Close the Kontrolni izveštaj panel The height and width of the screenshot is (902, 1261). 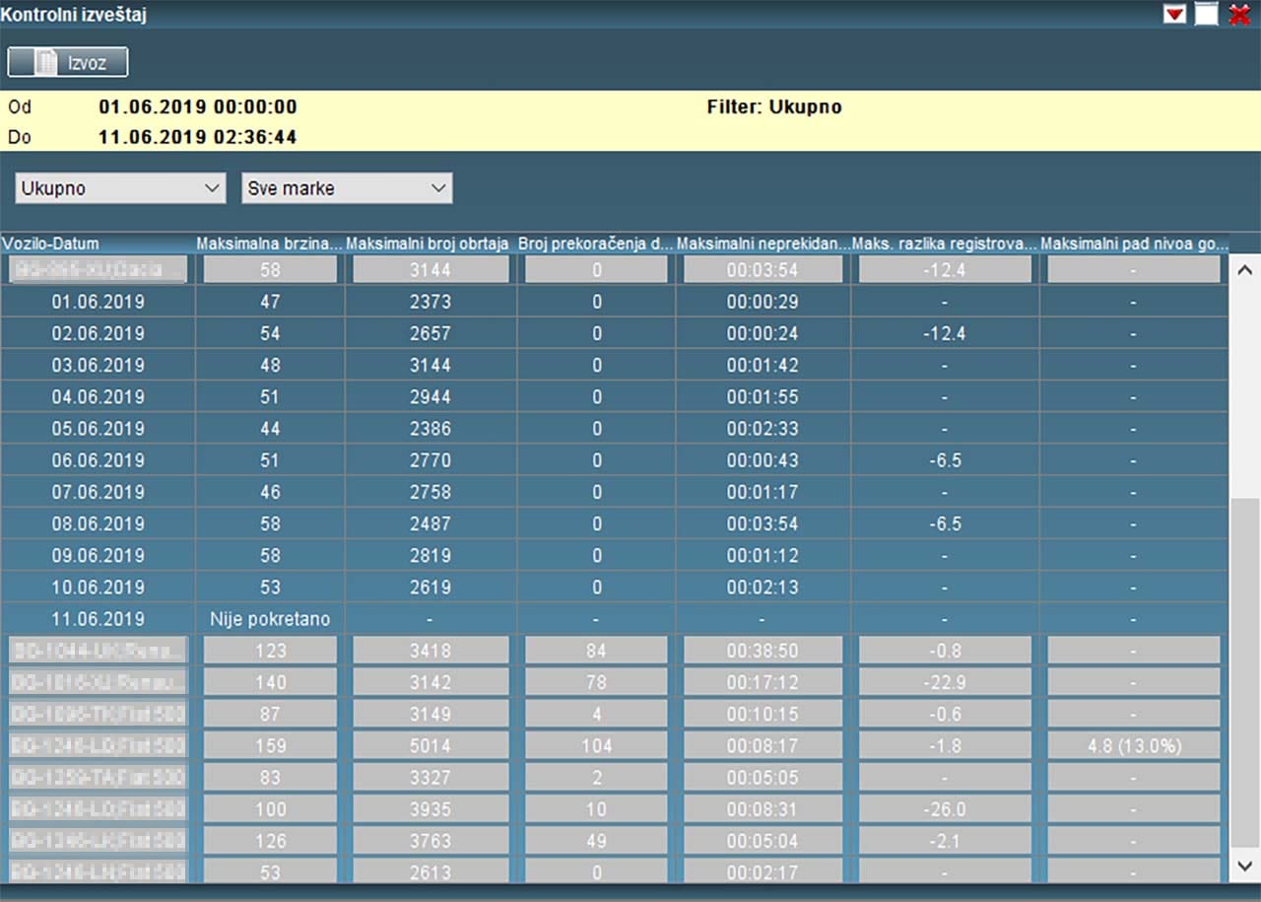1239,14
